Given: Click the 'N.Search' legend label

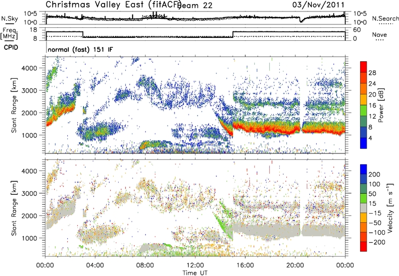Looking at the screenshot, I should 386,18.
